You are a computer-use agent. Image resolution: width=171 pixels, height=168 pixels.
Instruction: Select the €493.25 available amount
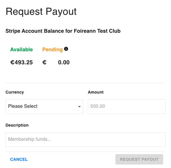(21, 62)
